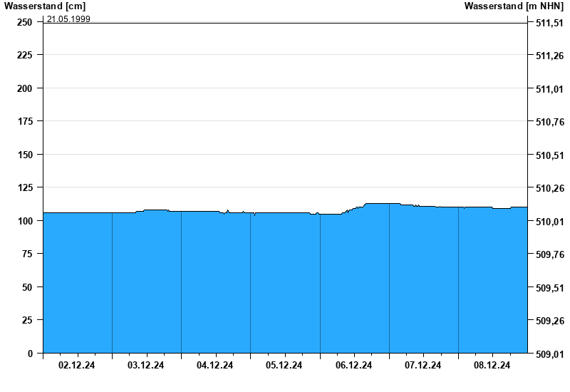
Task: Click the 175 cm tick label
Action: [25, 121]
